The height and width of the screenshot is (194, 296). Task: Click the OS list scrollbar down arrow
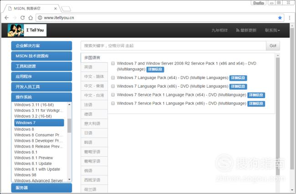tap(70, 179)
